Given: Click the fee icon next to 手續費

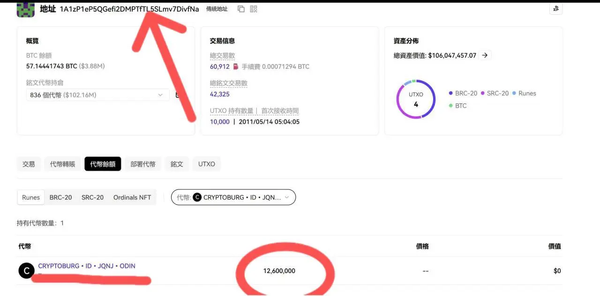Looking at the screenshot, I should click(236, 66).
